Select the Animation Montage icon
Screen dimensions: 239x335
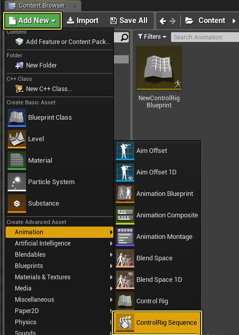coord(125,237)
